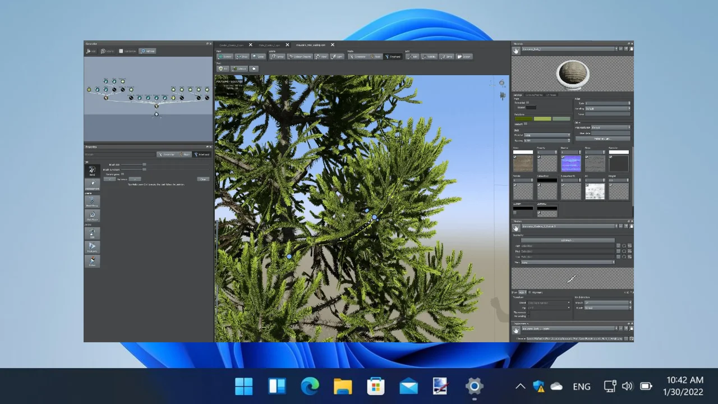The height and width of the screenshot is (404, 718).
Task: Click the previous bend arrow button
Action: click(110, 180)
